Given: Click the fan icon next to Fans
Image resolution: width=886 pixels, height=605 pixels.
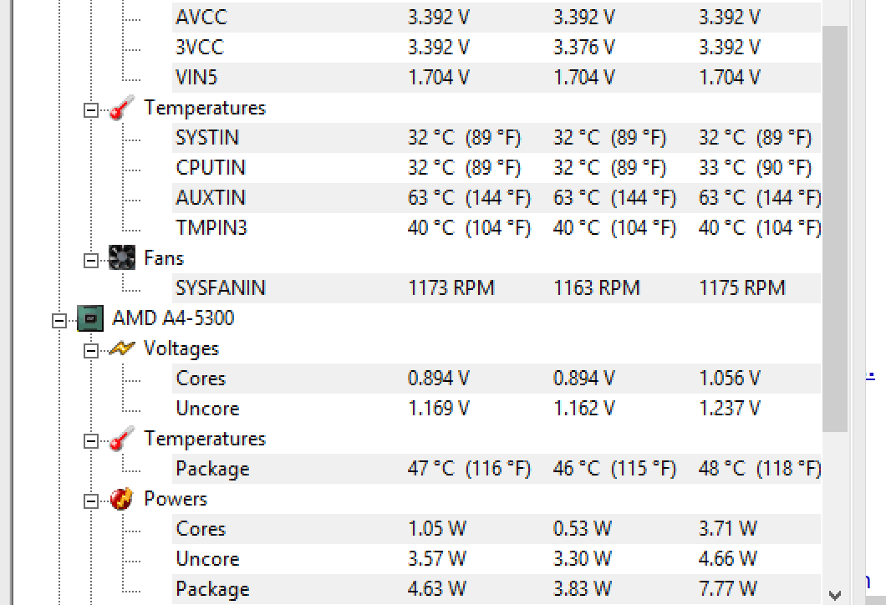Looking at the screenshot, I should [122, 257].
